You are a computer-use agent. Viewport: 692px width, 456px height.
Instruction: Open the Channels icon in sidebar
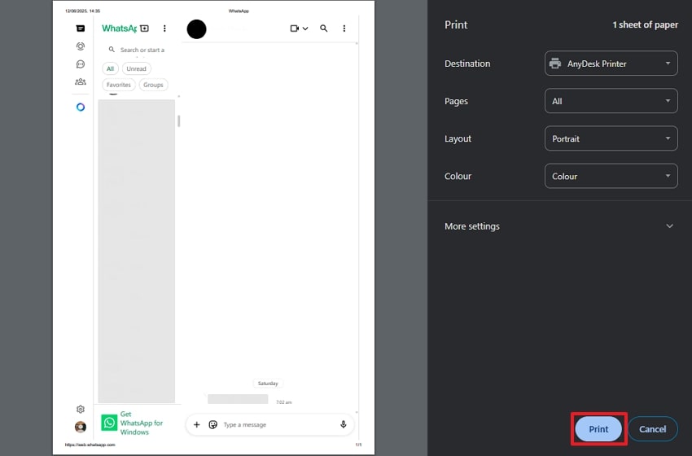[x=81, y=64]
